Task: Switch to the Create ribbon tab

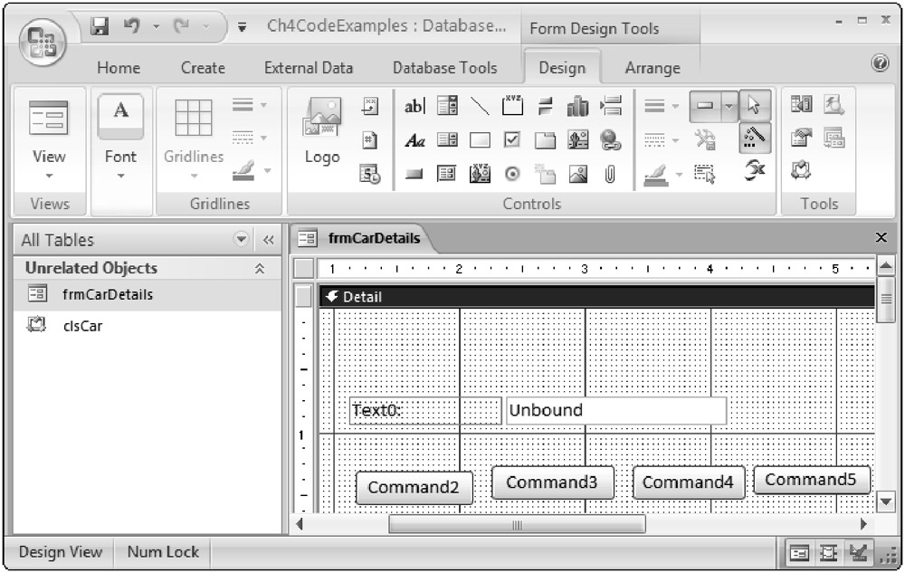Action: click(x=203, y=68)
